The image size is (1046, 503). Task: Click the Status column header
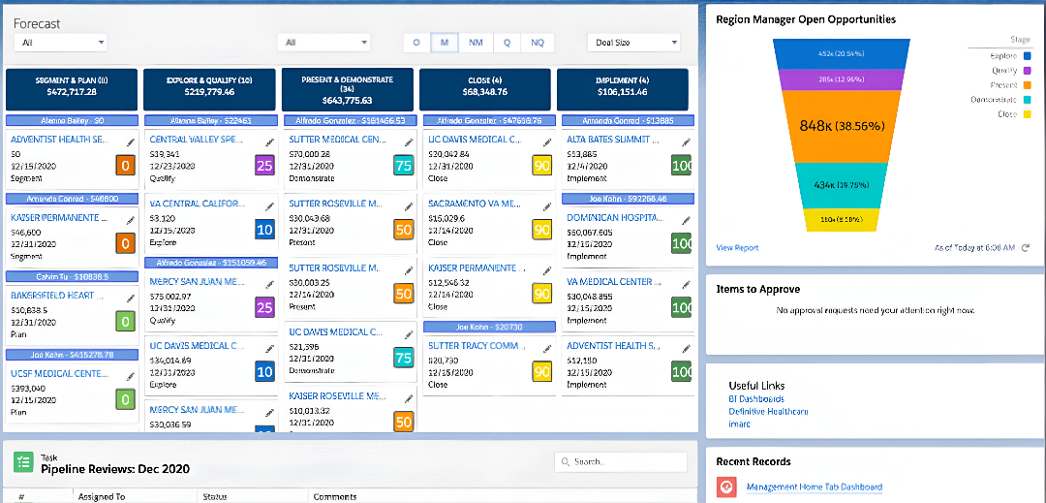pyautogui.click(x=213, y=497)
